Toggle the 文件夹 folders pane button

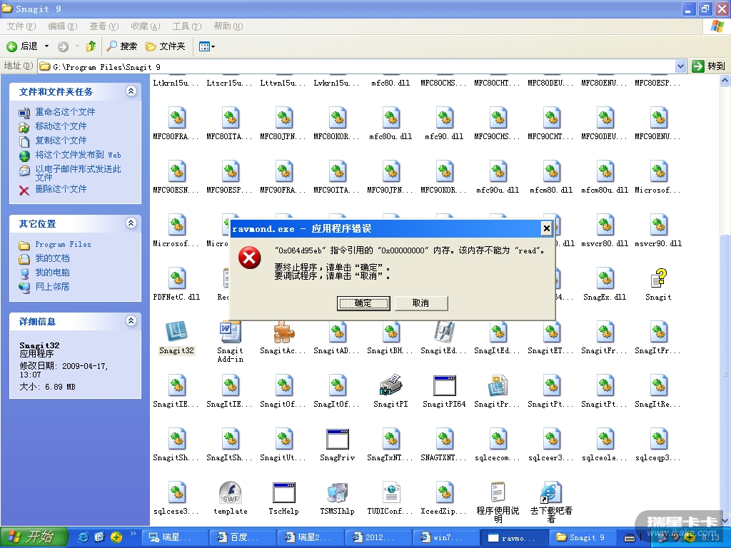[x=166, y=46]
